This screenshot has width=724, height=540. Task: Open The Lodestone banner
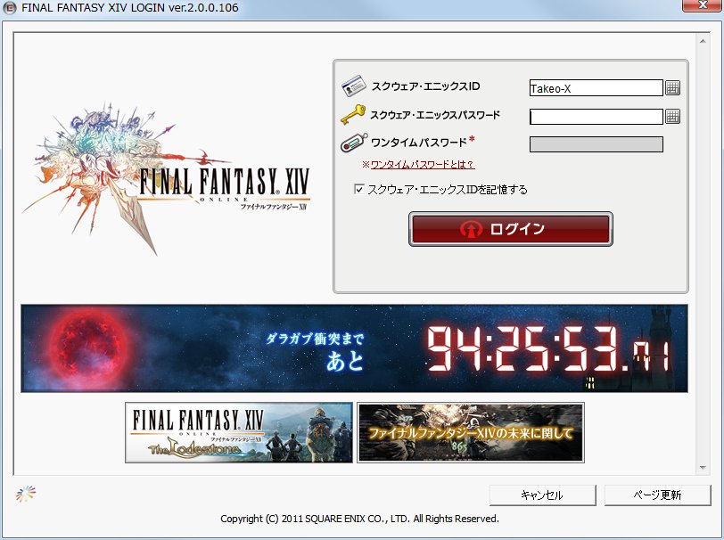(239, 432)
